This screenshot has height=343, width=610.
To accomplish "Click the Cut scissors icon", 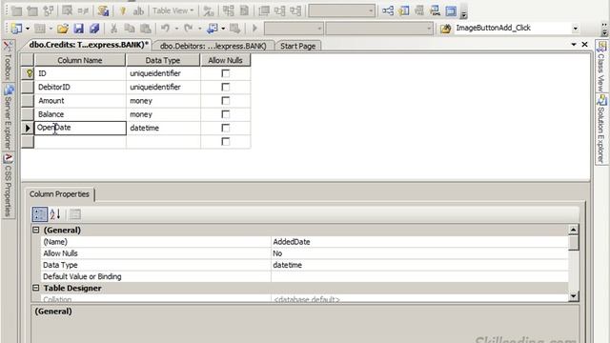I will (x=113, y=28).
